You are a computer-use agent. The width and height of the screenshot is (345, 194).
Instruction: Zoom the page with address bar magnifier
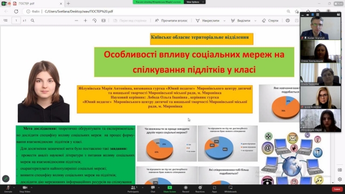[288, 11]
